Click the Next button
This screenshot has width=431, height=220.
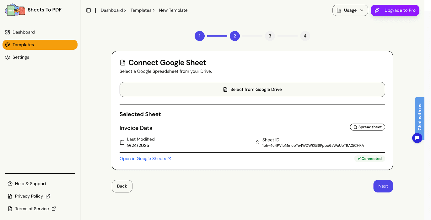pos(383,186)
